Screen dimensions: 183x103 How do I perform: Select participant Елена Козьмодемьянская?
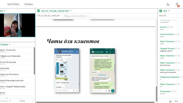[x=17, y=81]
